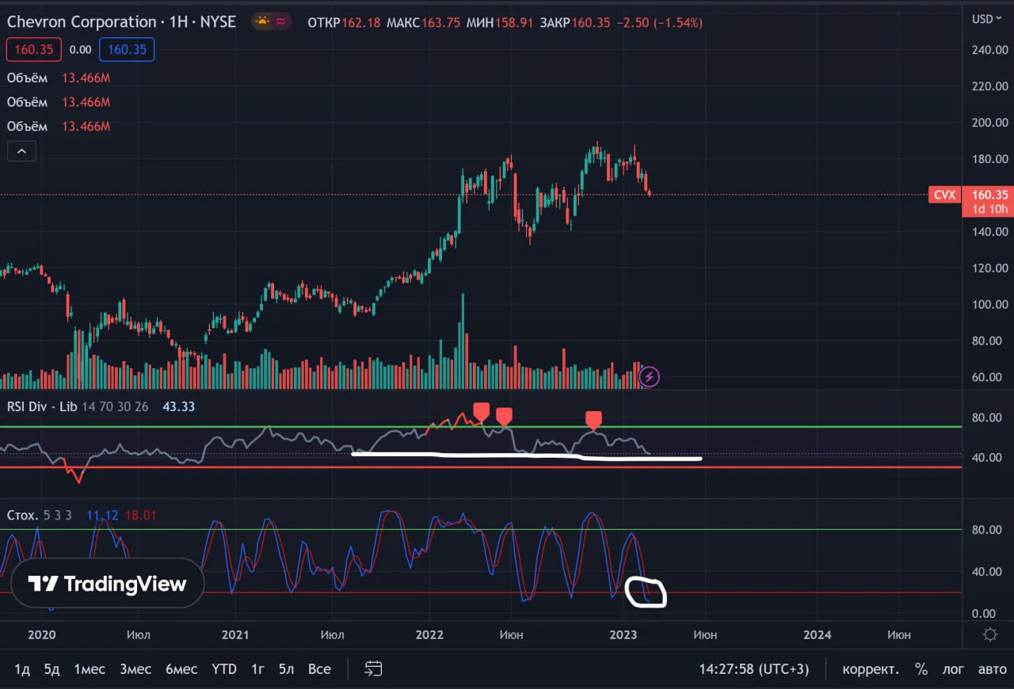Click the sun market-status icon beside NYSE
The image size is (1014, 689).
[x=262, y=22]
